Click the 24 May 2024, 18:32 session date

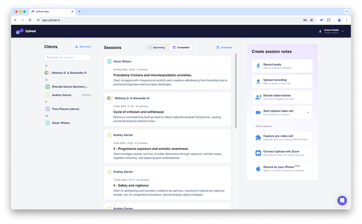123,70
